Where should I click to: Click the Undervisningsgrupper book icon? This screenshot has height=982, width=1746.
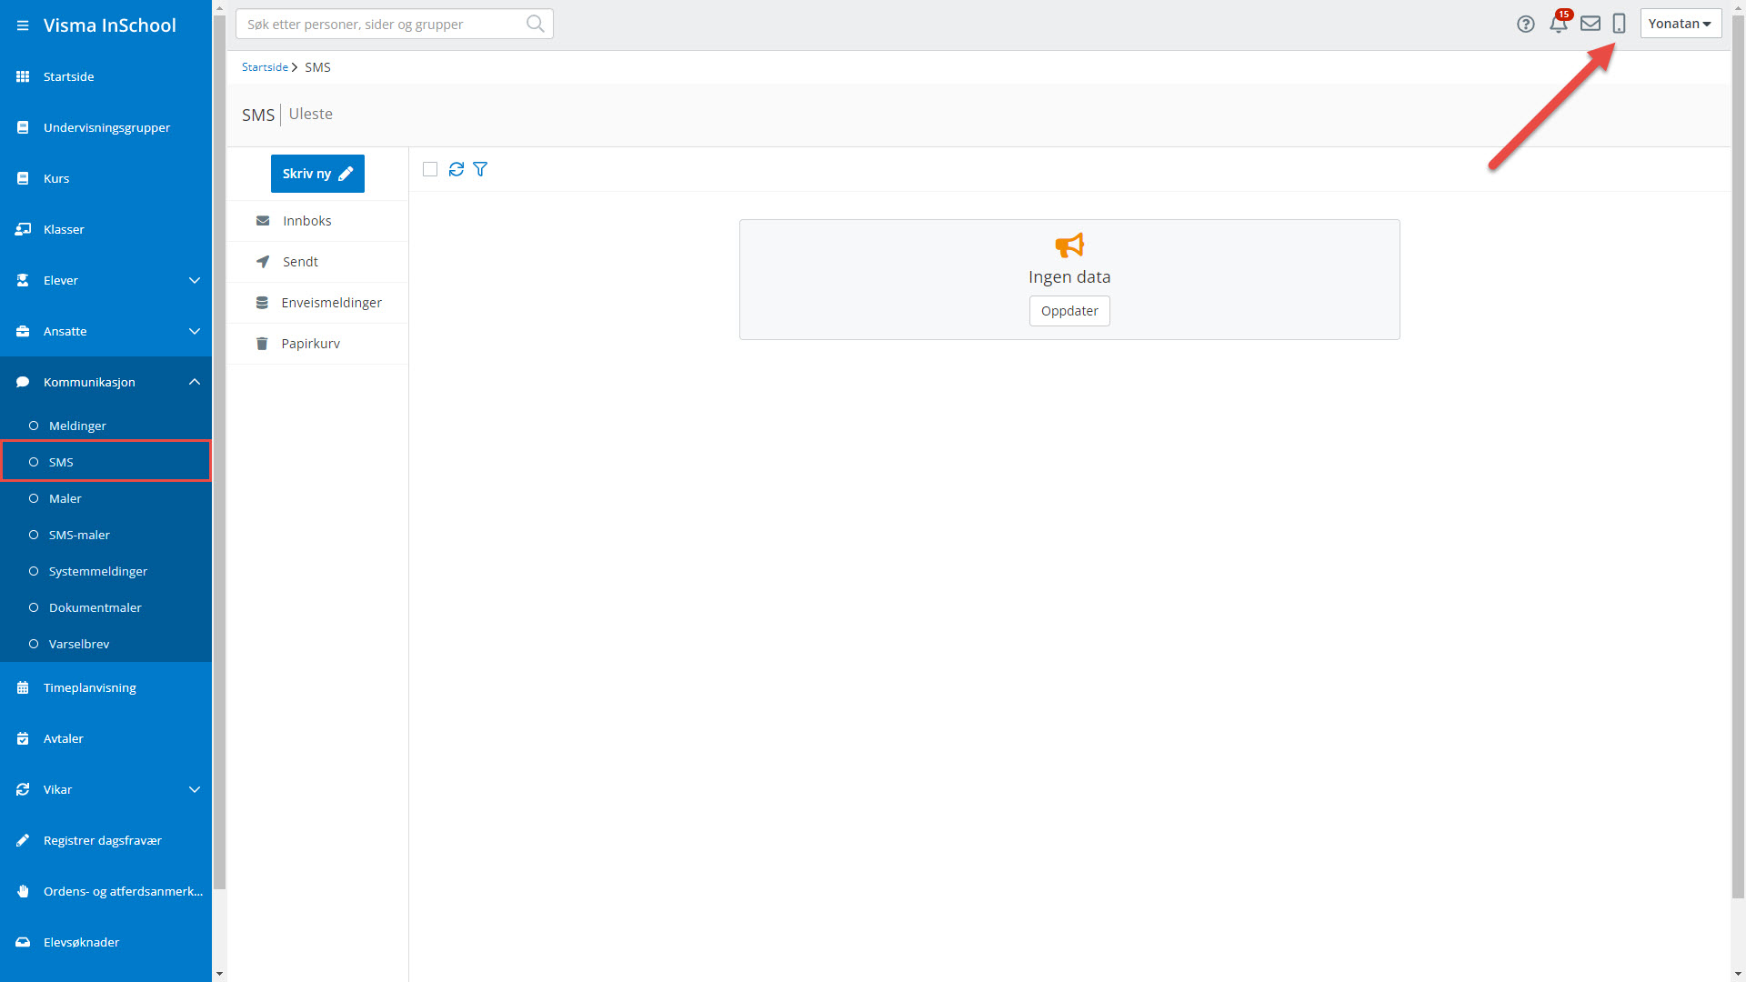coord(23,127)
